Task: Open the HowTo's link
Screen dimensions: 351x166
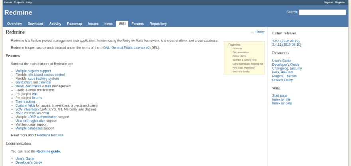Action: (x=286, y=72)
